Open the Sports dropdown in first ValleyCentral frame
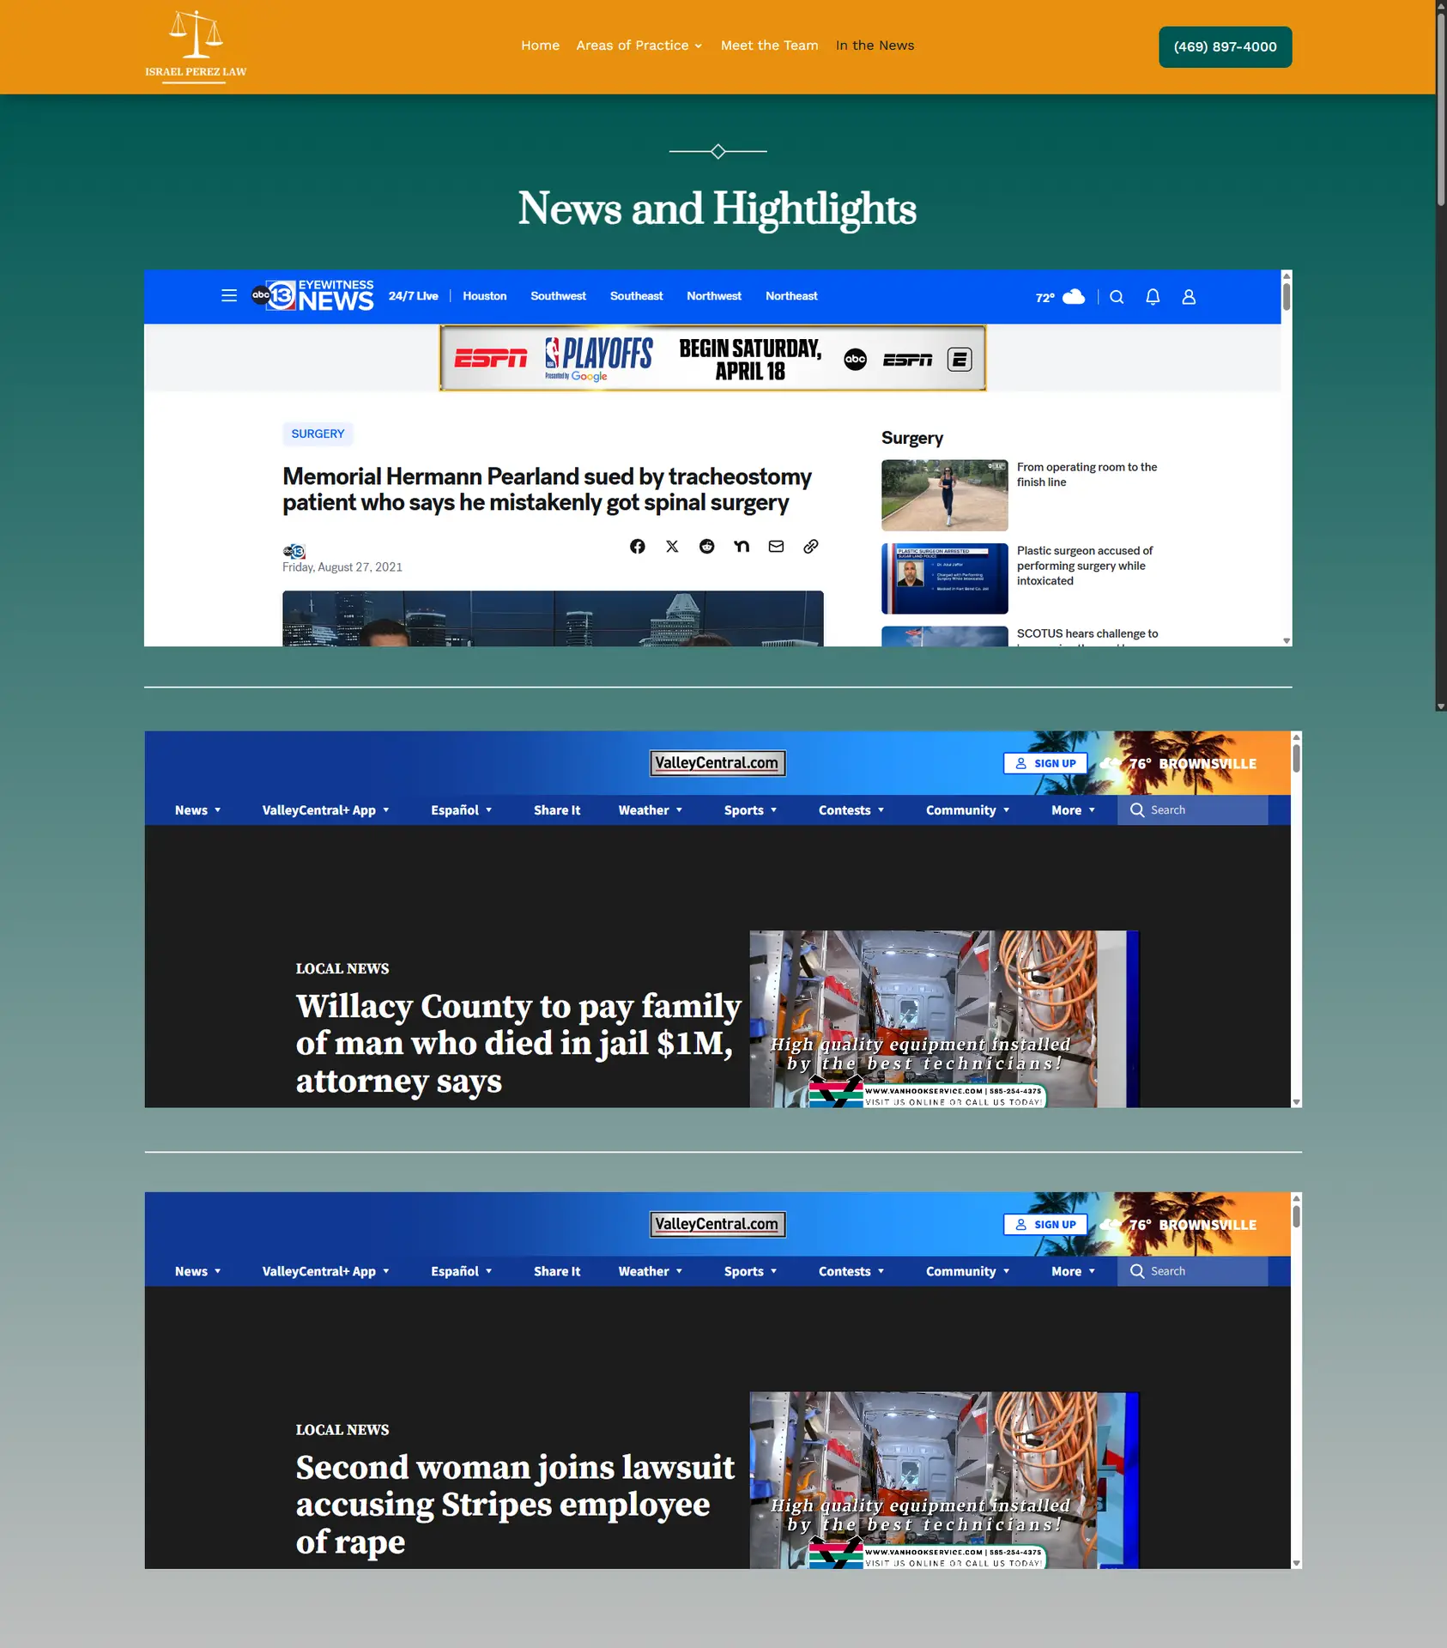 tap(749, 810)
